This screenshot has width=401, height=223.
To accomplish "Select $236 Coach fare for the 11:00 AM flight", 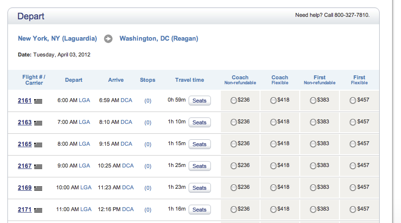I will point(233,210).
